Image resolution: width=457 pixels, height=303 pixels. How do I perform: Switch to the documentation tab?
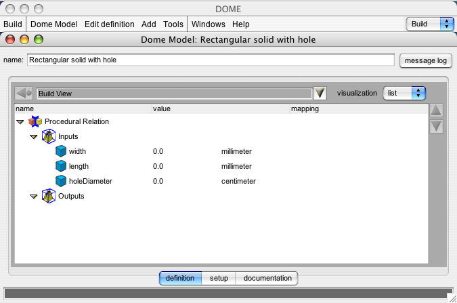point(267,278)
